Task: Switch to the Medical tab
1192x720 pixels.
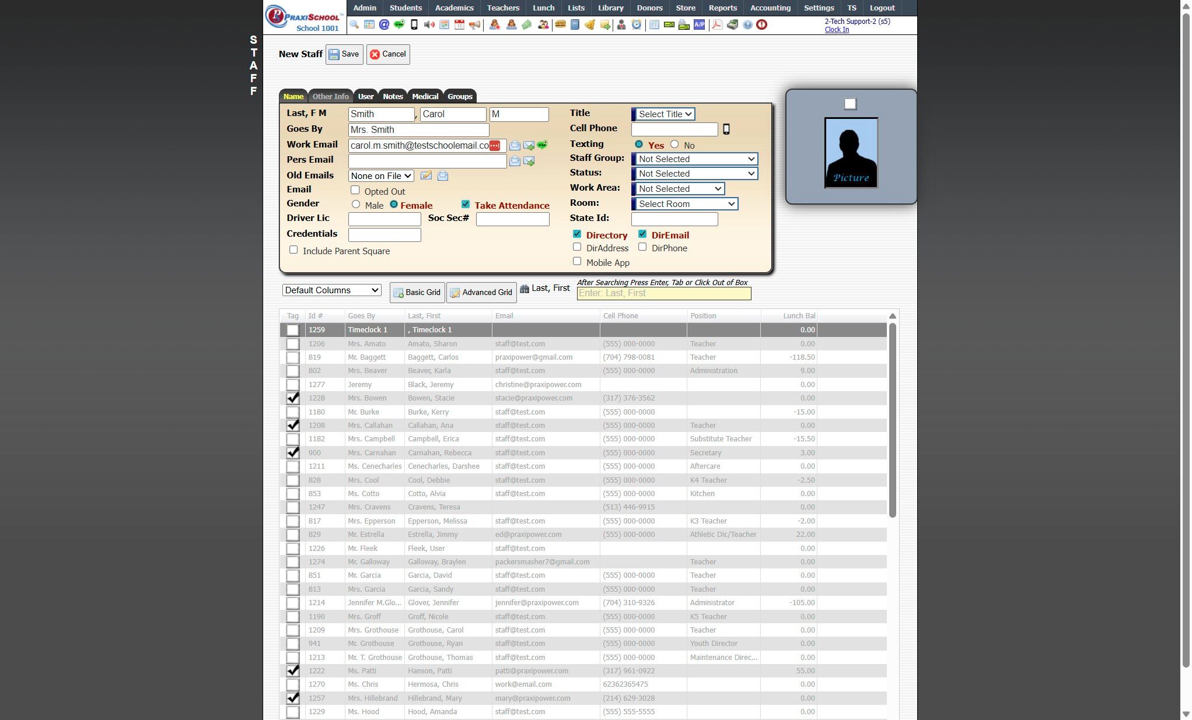Action: click(425, 97)
